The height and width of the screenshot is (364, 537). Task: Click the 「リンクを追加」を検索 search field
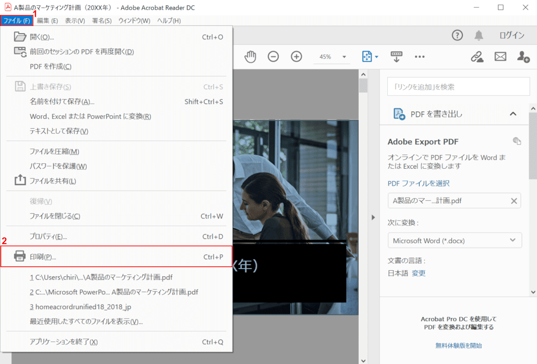point(459,86)
